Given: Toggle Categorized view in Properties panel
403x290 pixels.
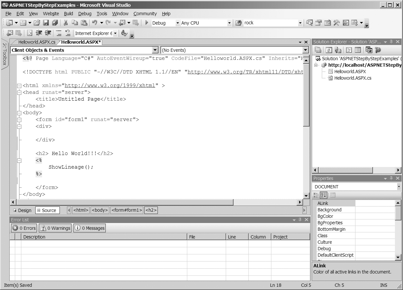Looking at the screenshot, I should point(316,195).
